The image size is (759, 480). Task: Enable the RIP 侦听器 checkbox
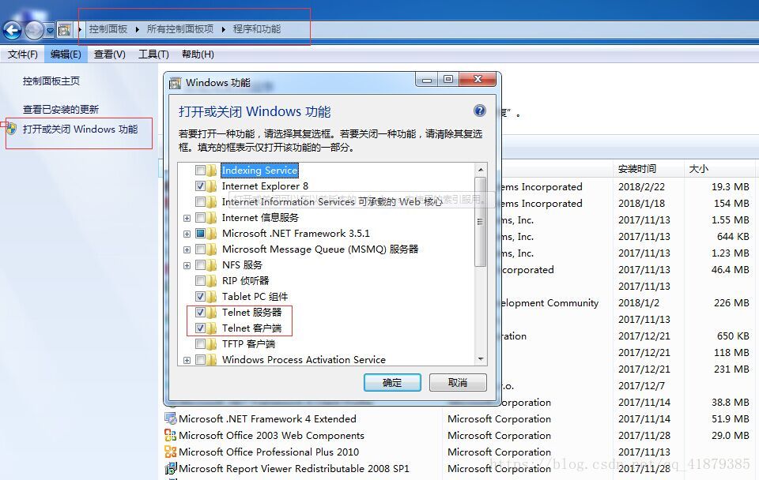(200, 281)
